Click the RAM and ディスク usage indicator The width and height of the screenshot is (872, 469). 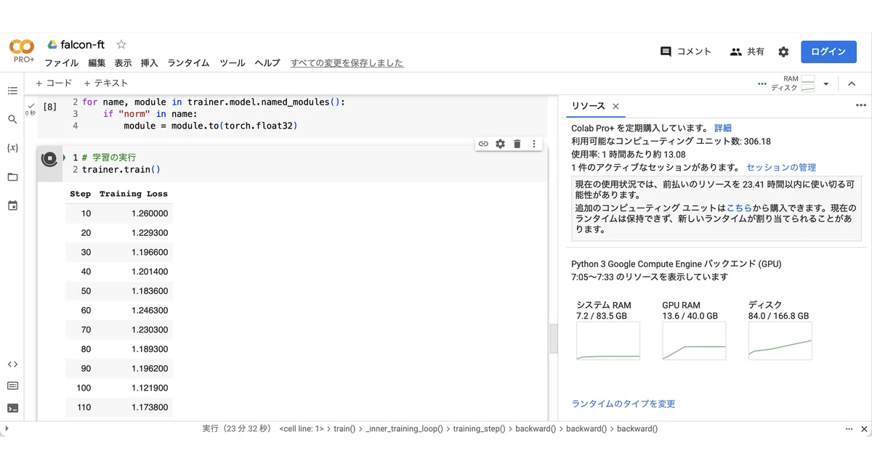[x=793, y=83]
